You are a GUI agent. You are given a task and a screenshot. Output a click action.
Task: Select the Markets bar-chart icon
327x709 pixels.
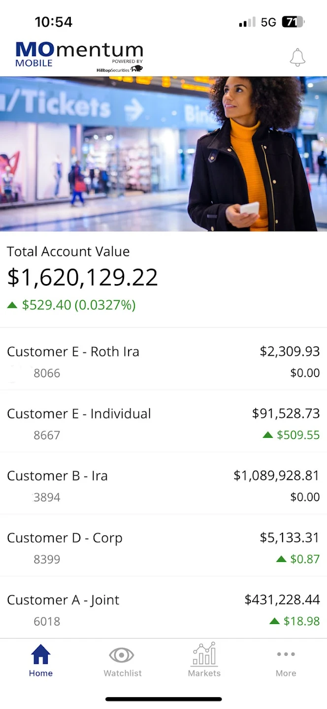pos(204,655)
